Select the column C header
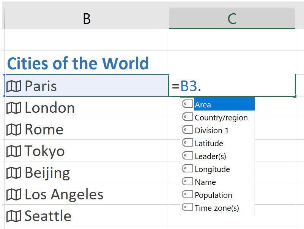The width and height of the screenshot is (304, 229). 232,18
